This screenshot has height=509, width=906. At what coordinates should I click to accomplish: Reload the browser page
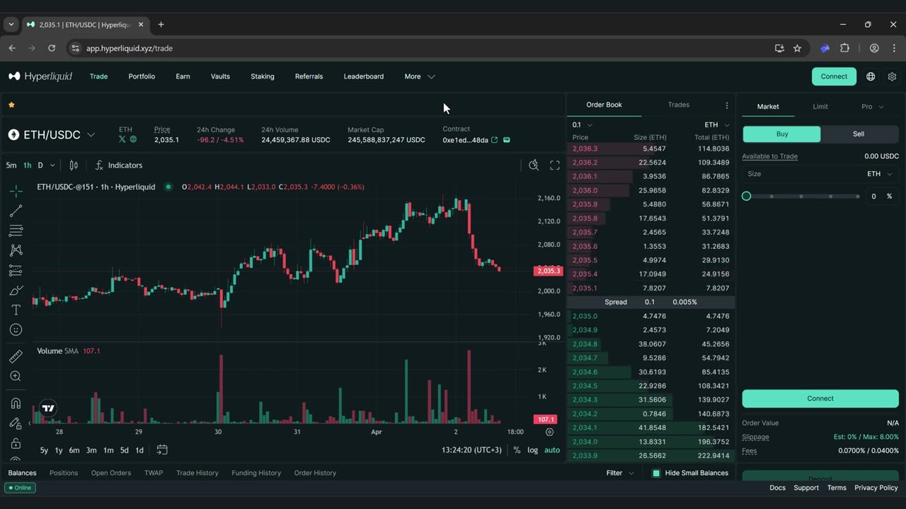click(x=52, y=48)
